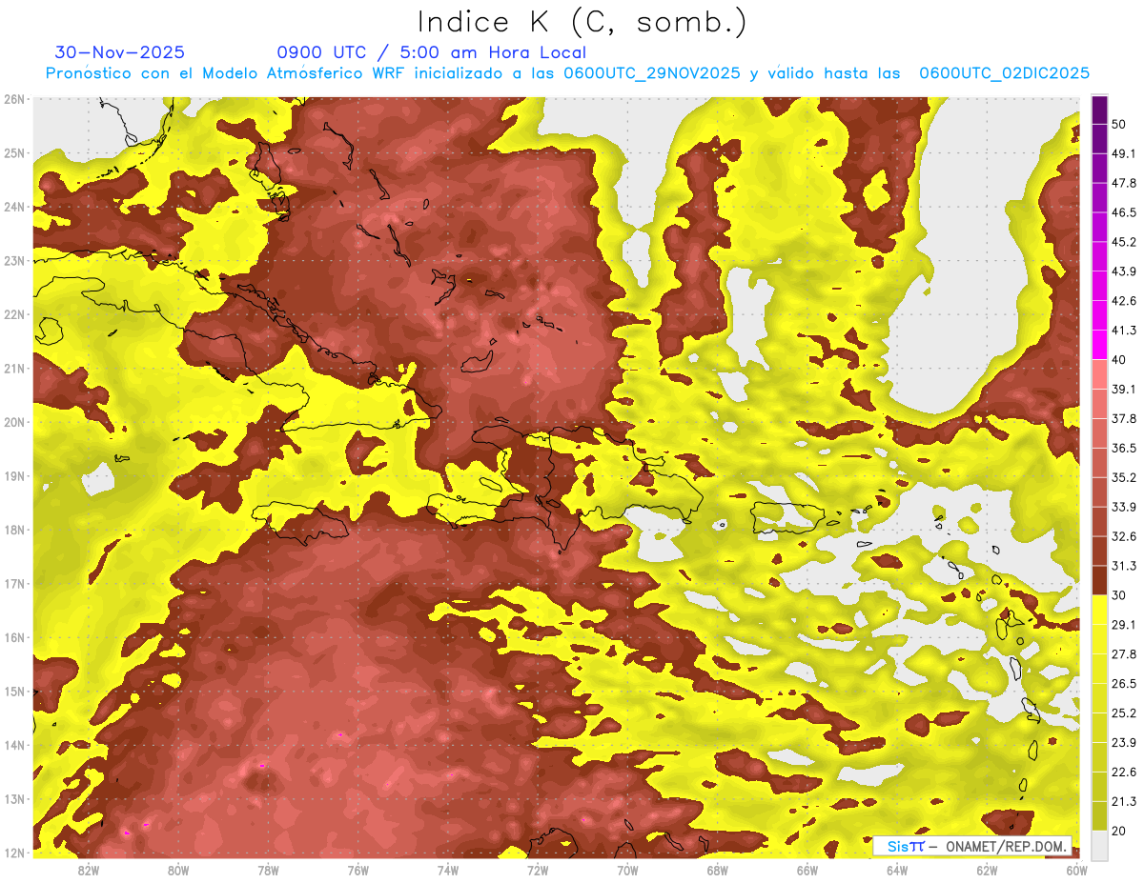Screen dimensions: 1144x883
Task: Click the colorbar label '31.3'
Action: (1124, 566)
